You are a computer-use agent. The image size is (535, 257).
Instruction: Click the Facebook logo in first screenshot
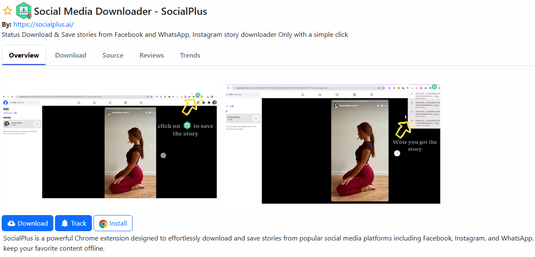[6, 102]
